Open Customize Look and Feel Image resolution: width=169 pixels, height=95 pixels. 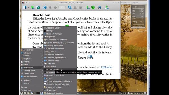[60, 40]
